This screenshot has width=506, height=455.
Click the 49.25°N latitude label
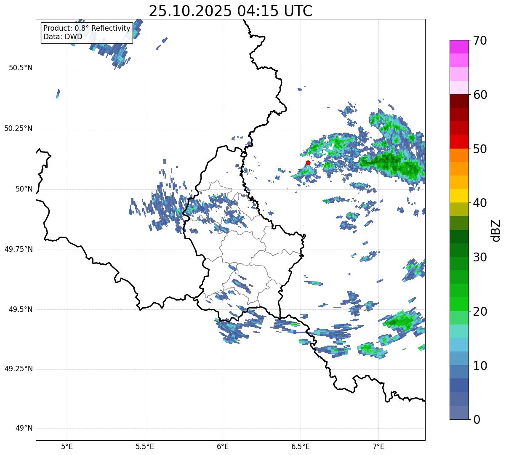pyautogui.click(x=19, y=369)
